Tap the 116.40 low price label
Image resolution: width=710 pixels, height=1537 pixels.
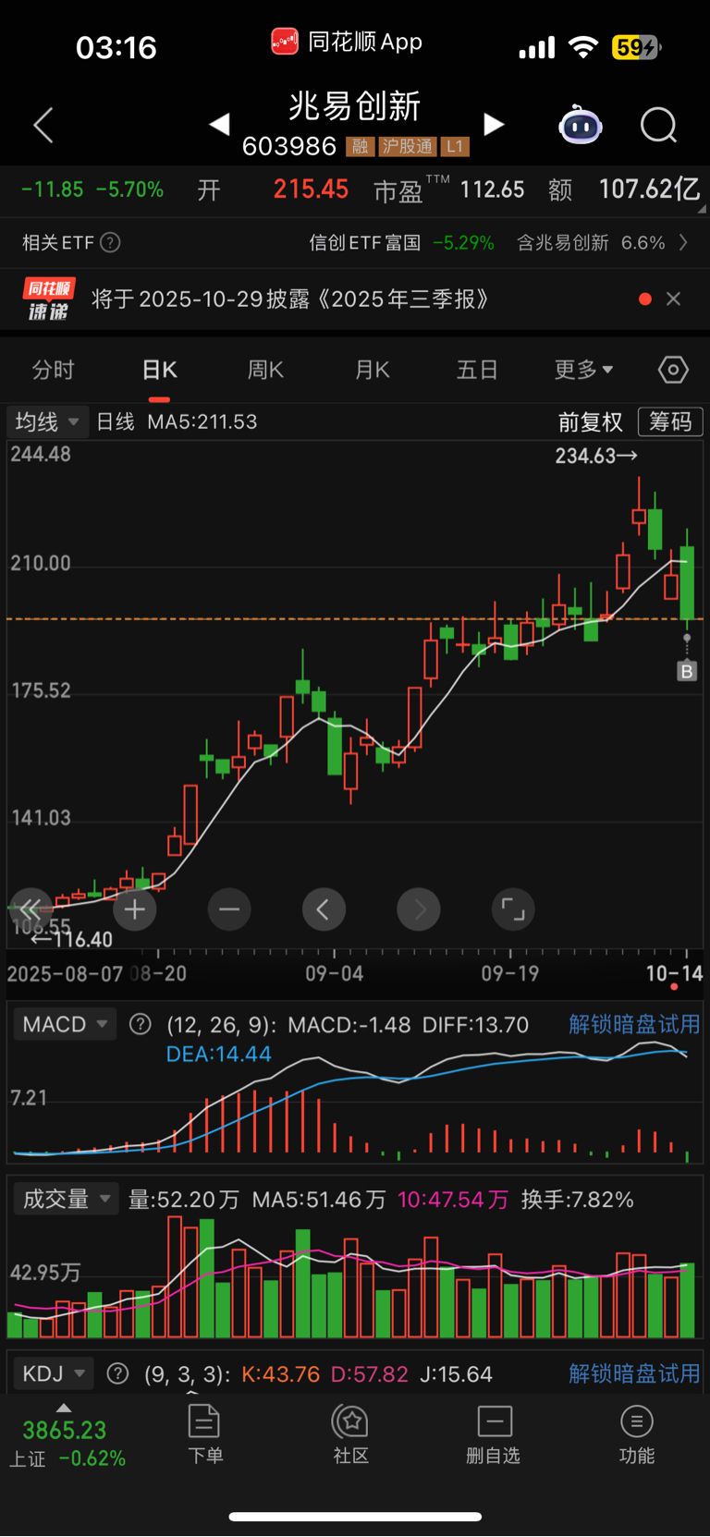pos(71,940)
